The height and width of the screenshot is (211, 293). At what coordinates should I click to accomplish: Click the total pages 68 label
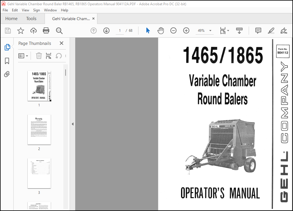point(131,31)
